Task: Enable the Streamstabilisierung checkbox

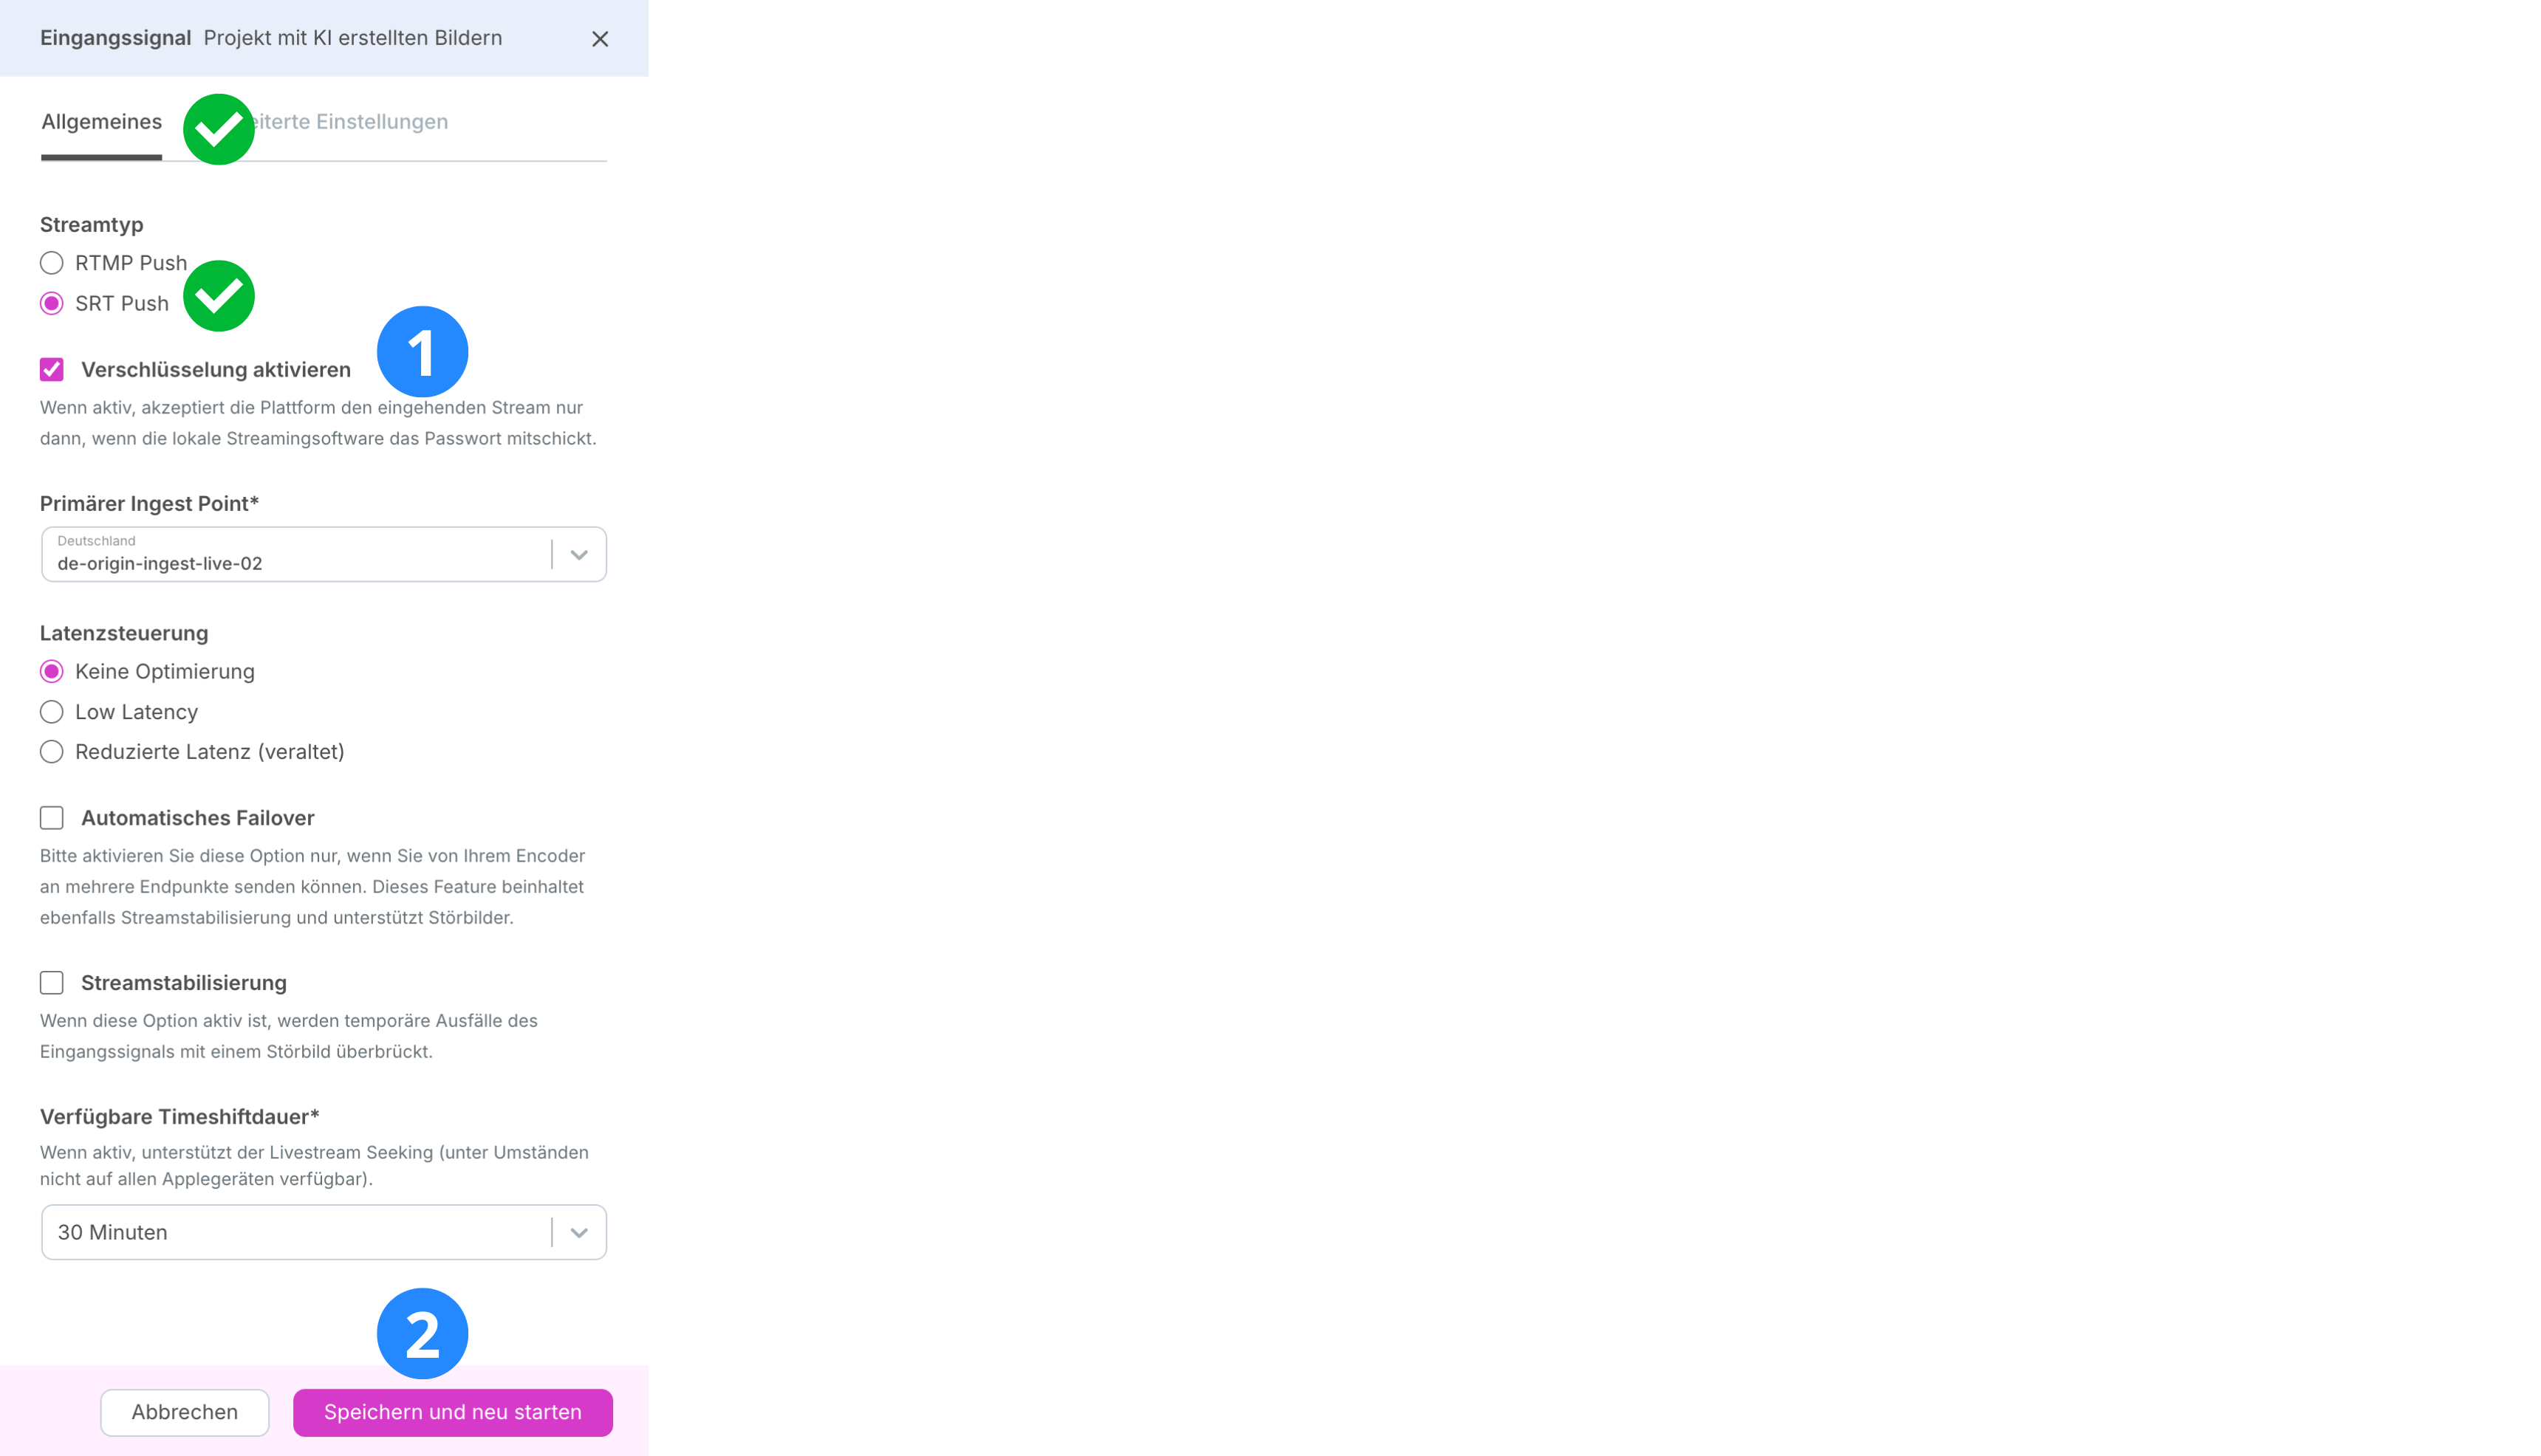Action: click(x=51, y=983)
